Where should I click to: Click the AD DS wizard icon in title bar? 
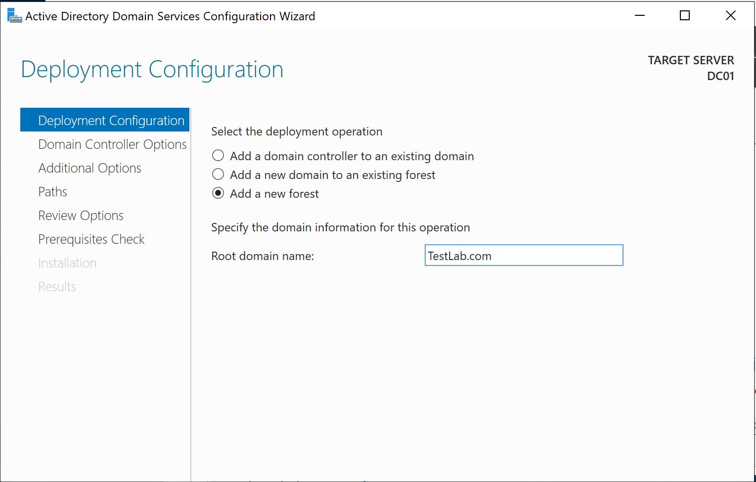pos(14,16)
